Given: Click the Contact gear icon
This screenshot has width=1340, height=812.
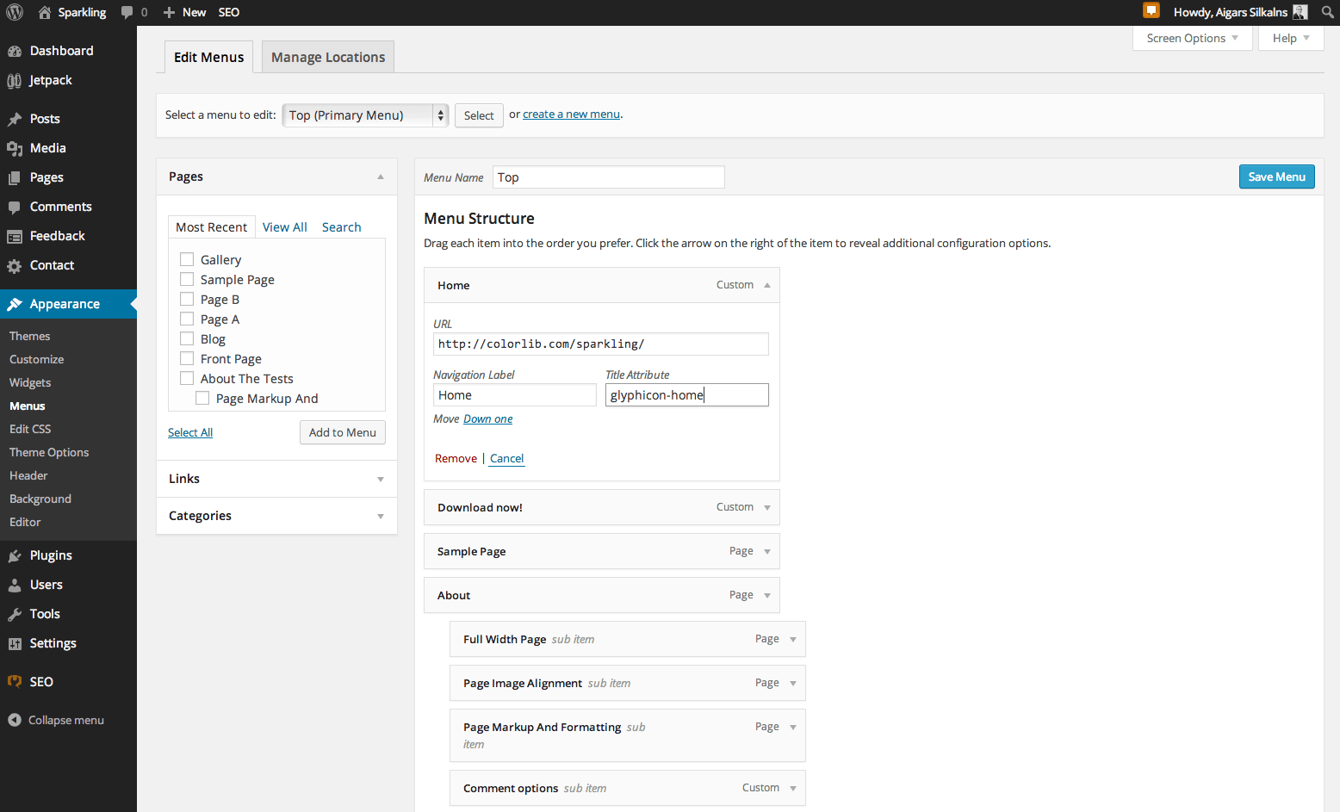Looking at the screenshot, I should click(x=15, y=265).
